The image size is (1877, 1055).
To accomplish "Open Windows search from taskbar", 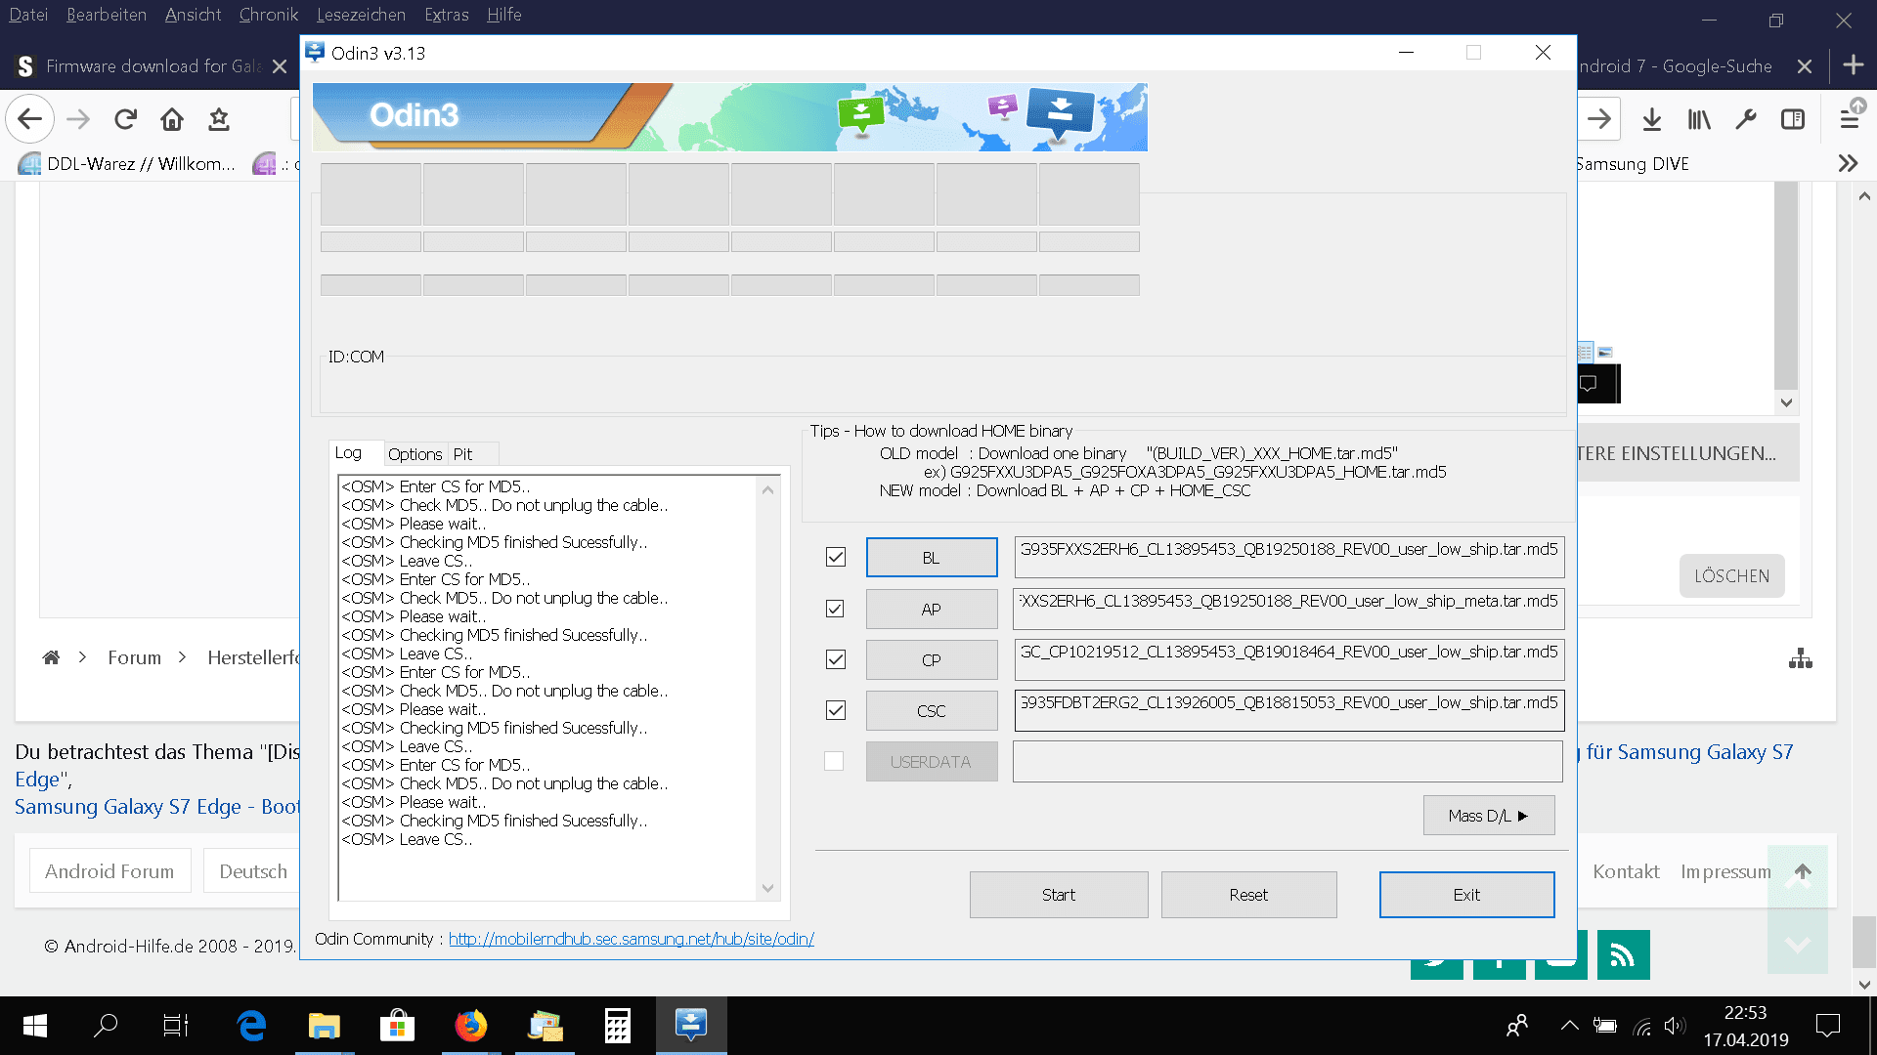I will coord(105,1026).
